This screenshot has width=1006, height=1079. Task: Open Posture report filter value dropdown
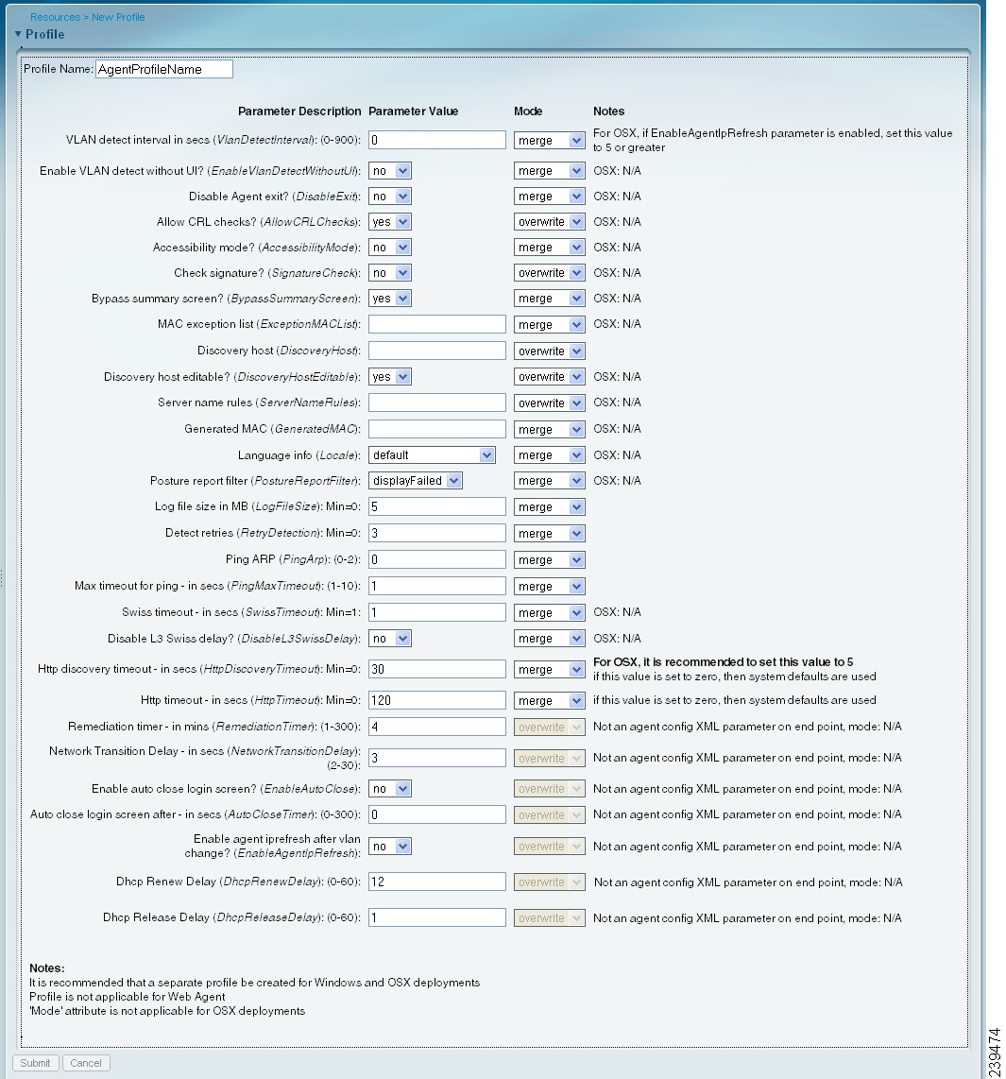point(416,480)
